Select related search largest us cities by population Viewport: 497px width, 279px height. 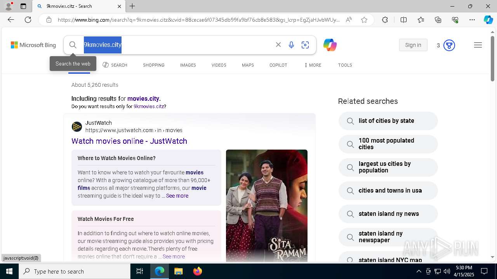click(388, 167)
